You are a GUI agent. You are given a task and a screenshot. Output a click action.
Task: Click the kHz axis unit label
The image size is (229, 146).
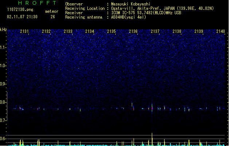click(3, 30)
